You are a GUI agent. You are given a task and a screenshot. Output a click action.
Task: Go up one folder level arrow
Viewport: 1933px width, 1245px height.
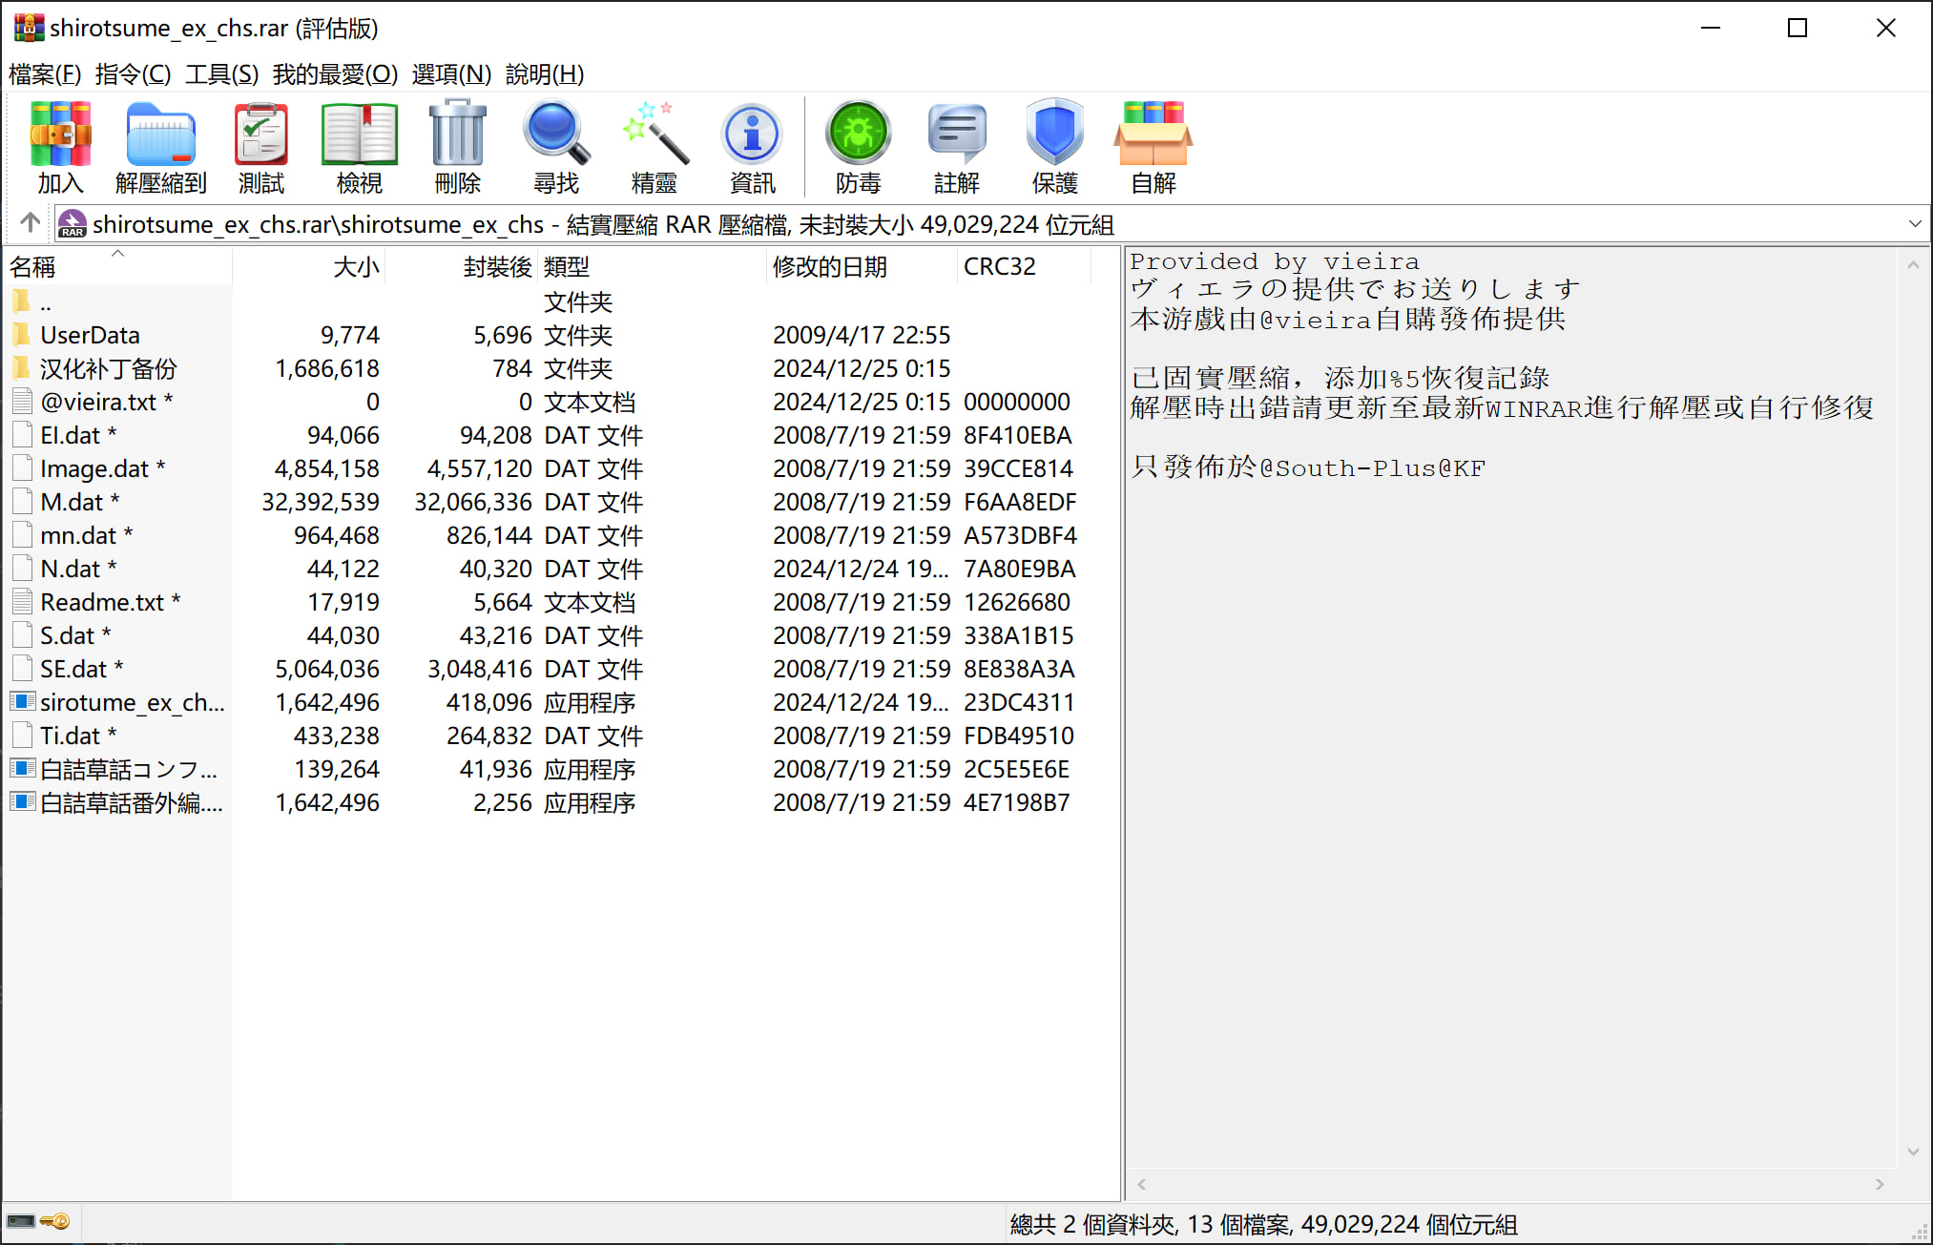[30, 223]
